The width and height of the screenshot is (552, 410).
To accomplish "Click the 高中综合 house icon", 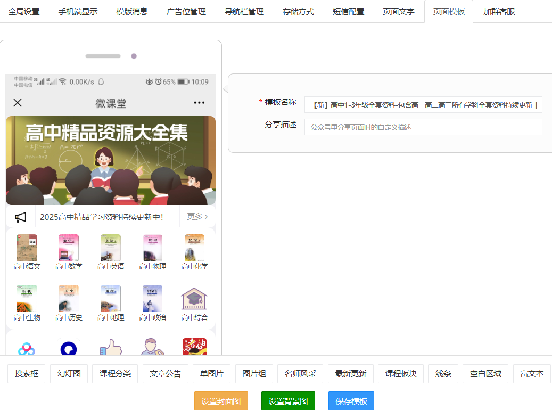I will 194,299.
